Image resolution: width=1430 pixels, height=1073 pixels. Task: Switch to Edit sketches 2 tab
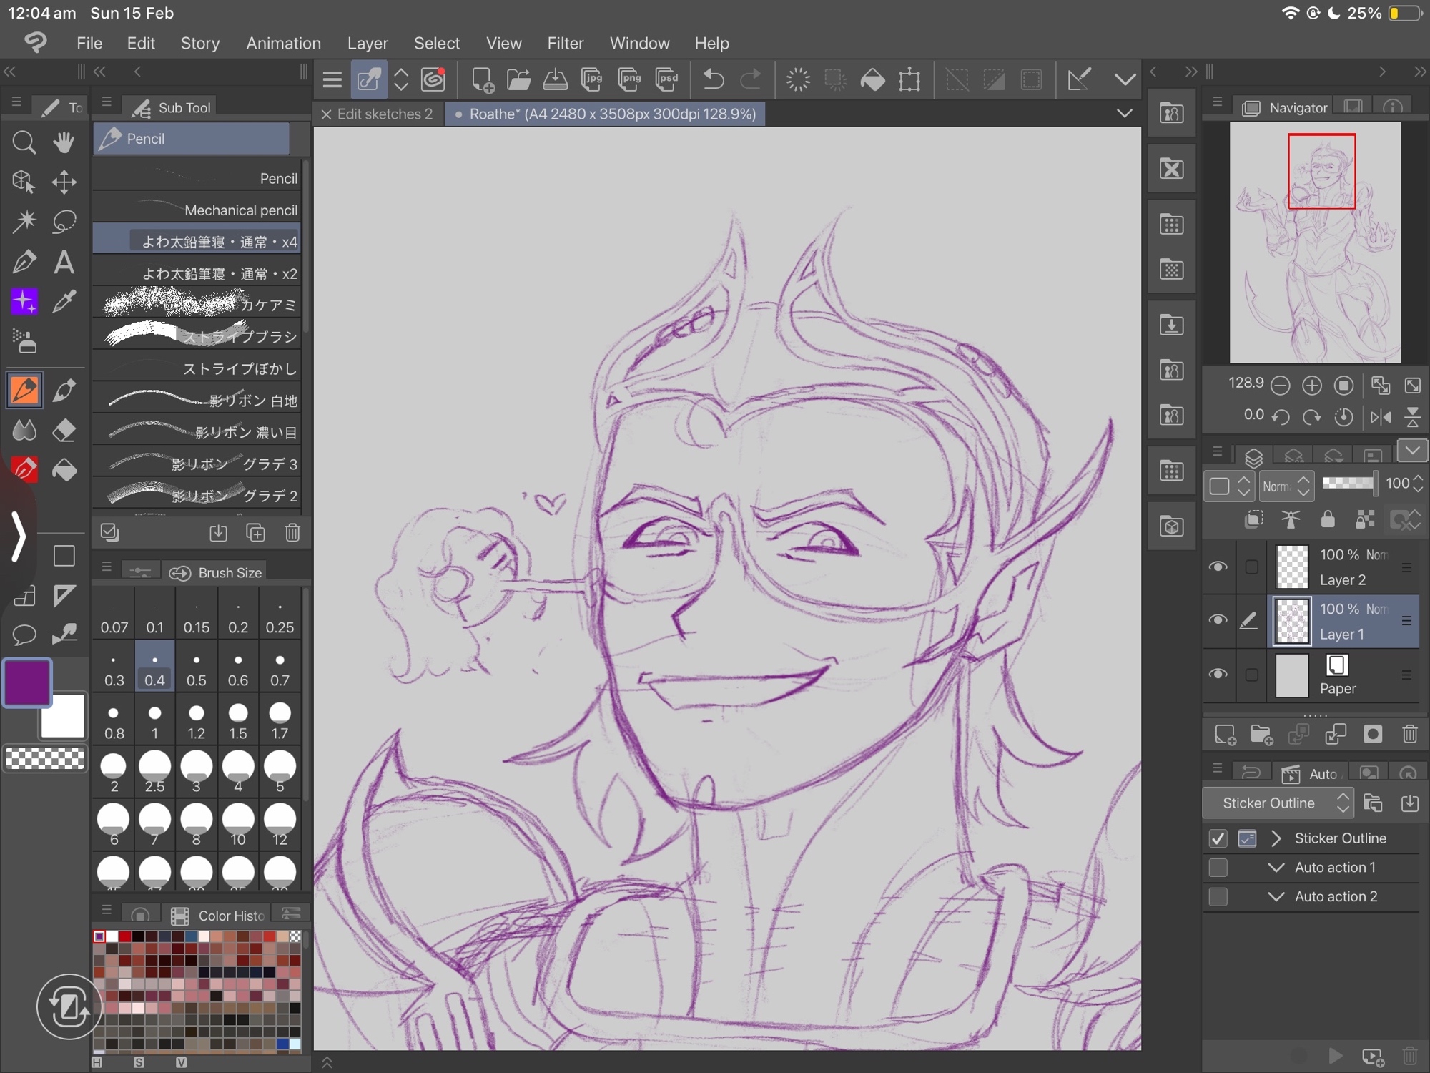tap(385, 114)
